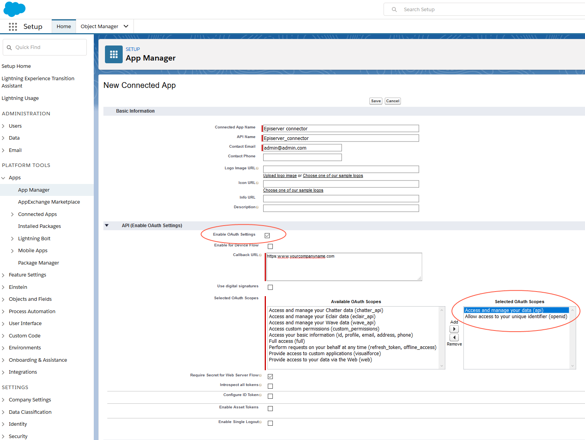This screenshot has height=440, width=585.
Task: Check the Use digital signatures checkbox
Action: 270,287
